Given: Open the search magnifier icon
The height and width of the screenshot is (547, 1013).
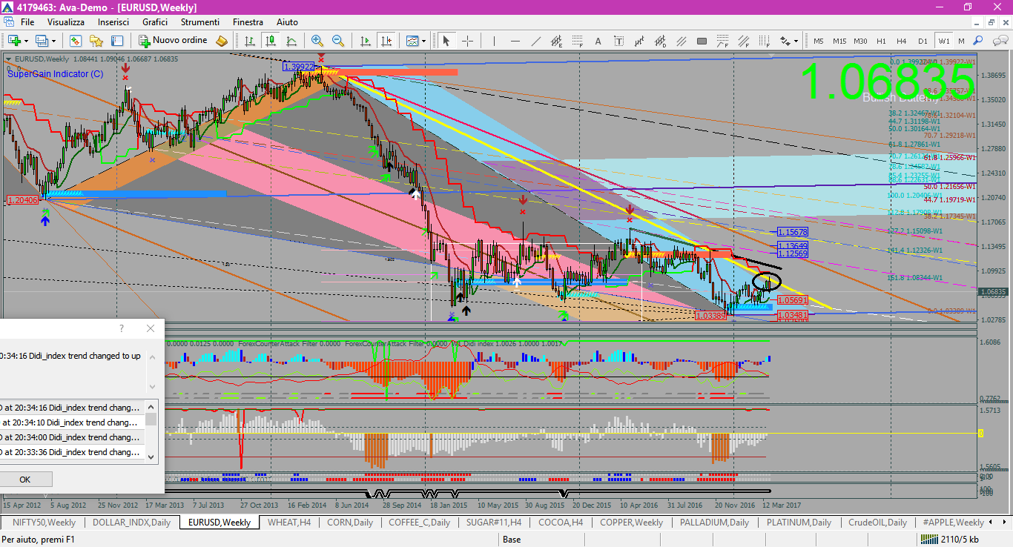Looking at the screenshot, I should click(977, 41).
